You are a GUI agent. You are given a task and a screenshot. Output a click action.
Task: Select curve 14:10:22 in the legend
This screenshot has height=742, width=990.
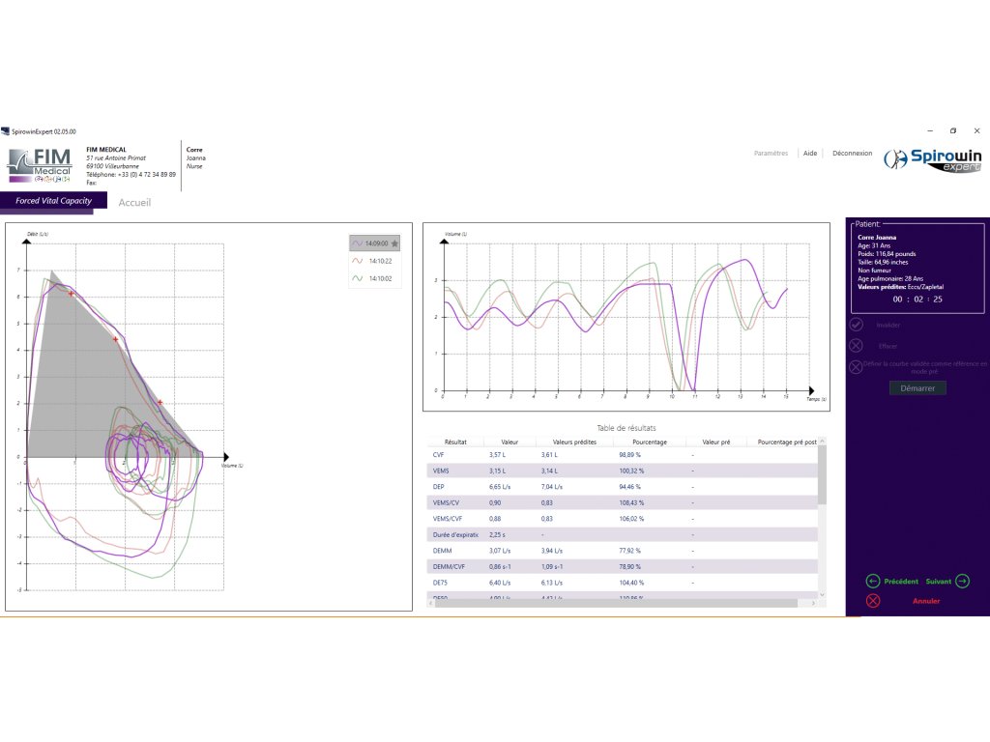(x=375, y=261)
